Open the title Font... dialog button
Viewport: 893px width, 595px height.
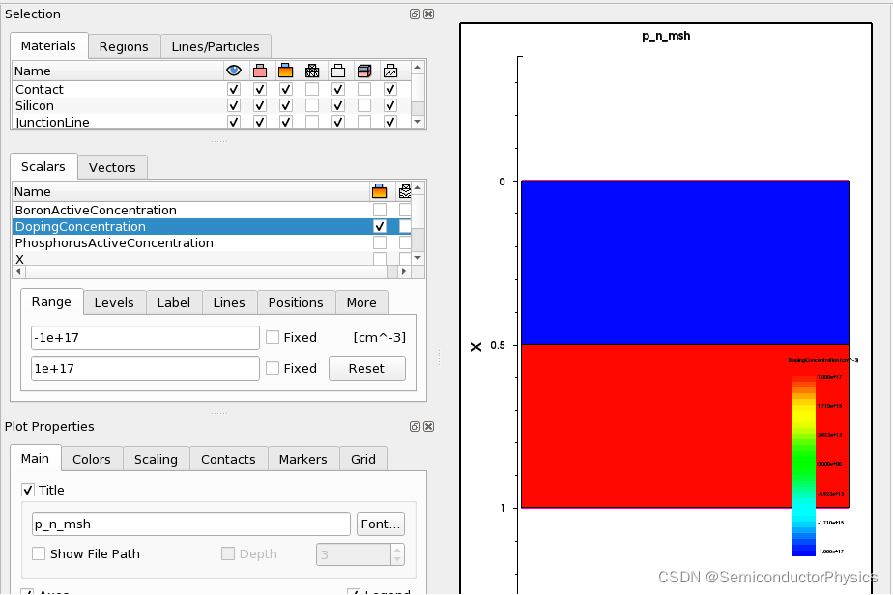click(x=381, y=524)
